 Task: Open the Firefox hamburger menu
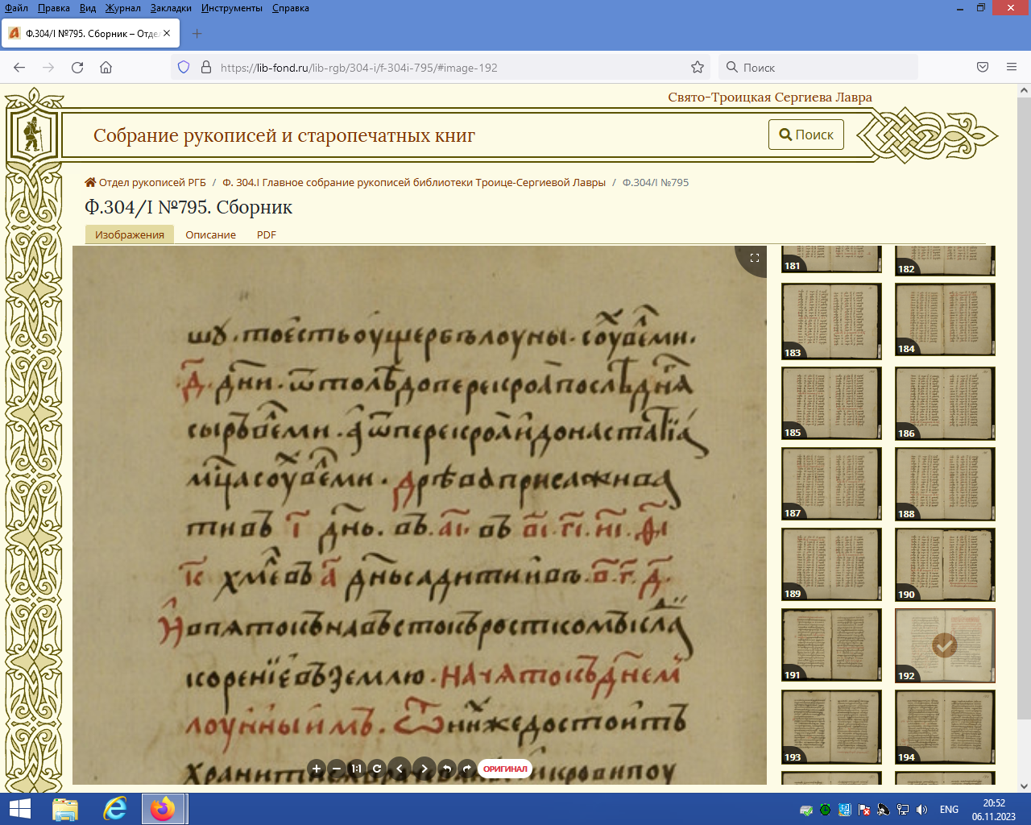point(1012,68)
